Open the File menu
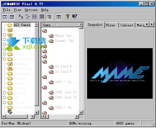The image size is (156, 129). click(6, 10)
